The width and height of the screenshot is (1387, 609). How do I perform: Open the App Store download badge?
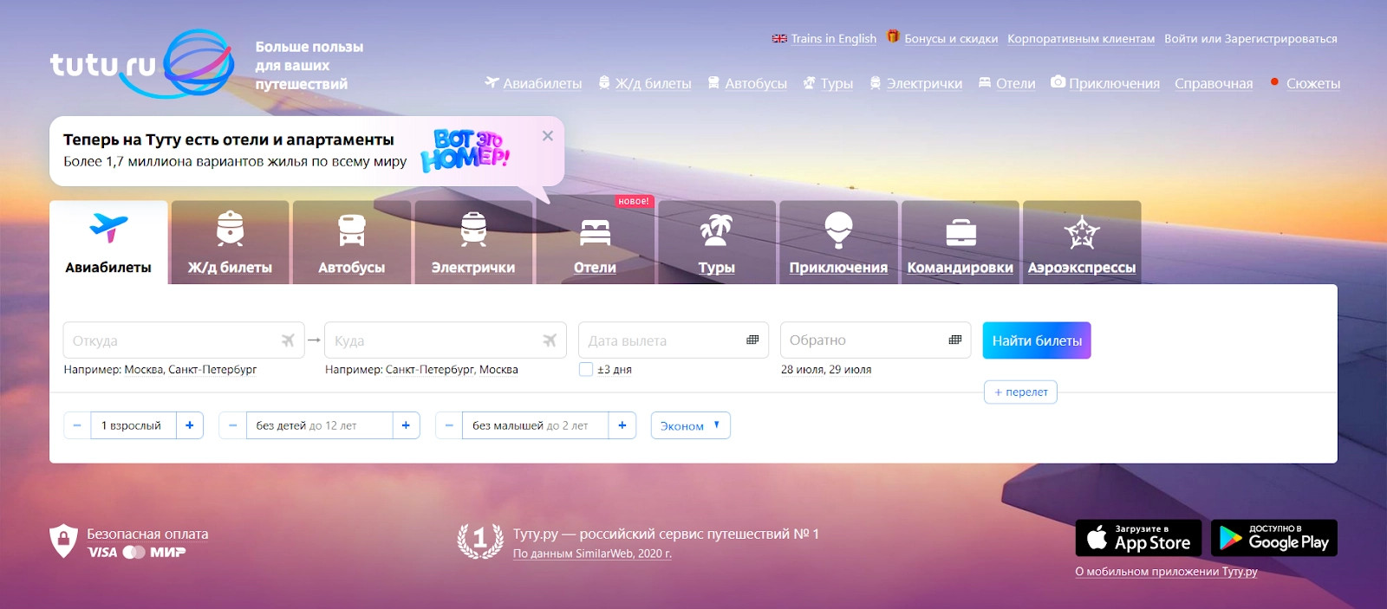pyautogui.click(x=1138, y=538)
